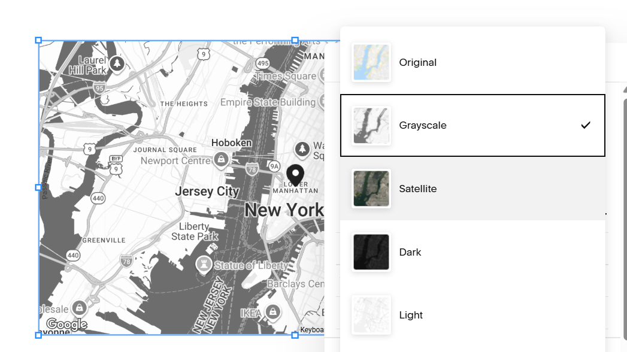Image resolution: width=627 pixels, height=352 pixels.
Task: Click the JOURNAL SQUARE neighborhood label
Action: [x=165, y=150]
